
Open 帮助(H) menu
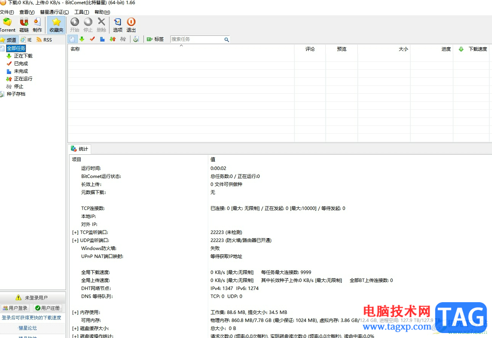point(102,12)
